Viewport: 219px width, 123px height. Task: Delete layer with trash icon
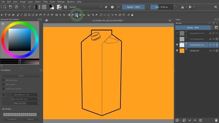pos(216,120)
